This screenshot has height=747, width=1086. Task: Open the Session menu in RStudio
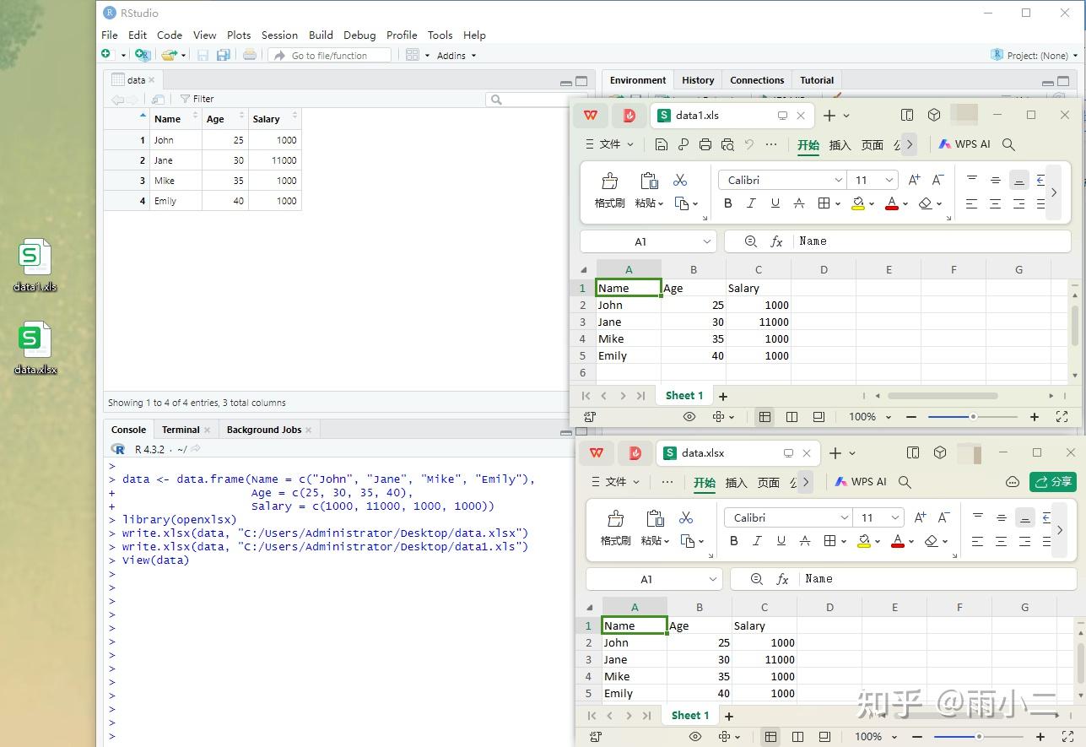coord(279,35)
